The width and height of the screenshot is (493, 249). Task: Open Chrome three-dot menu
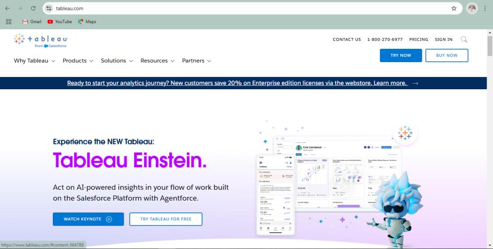[485, 8]
